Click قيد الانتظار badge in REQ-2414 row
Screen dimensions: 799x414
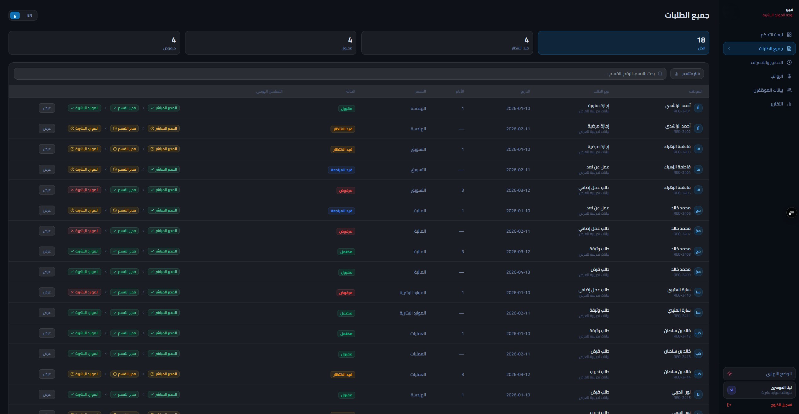click(x=343, y=375)
